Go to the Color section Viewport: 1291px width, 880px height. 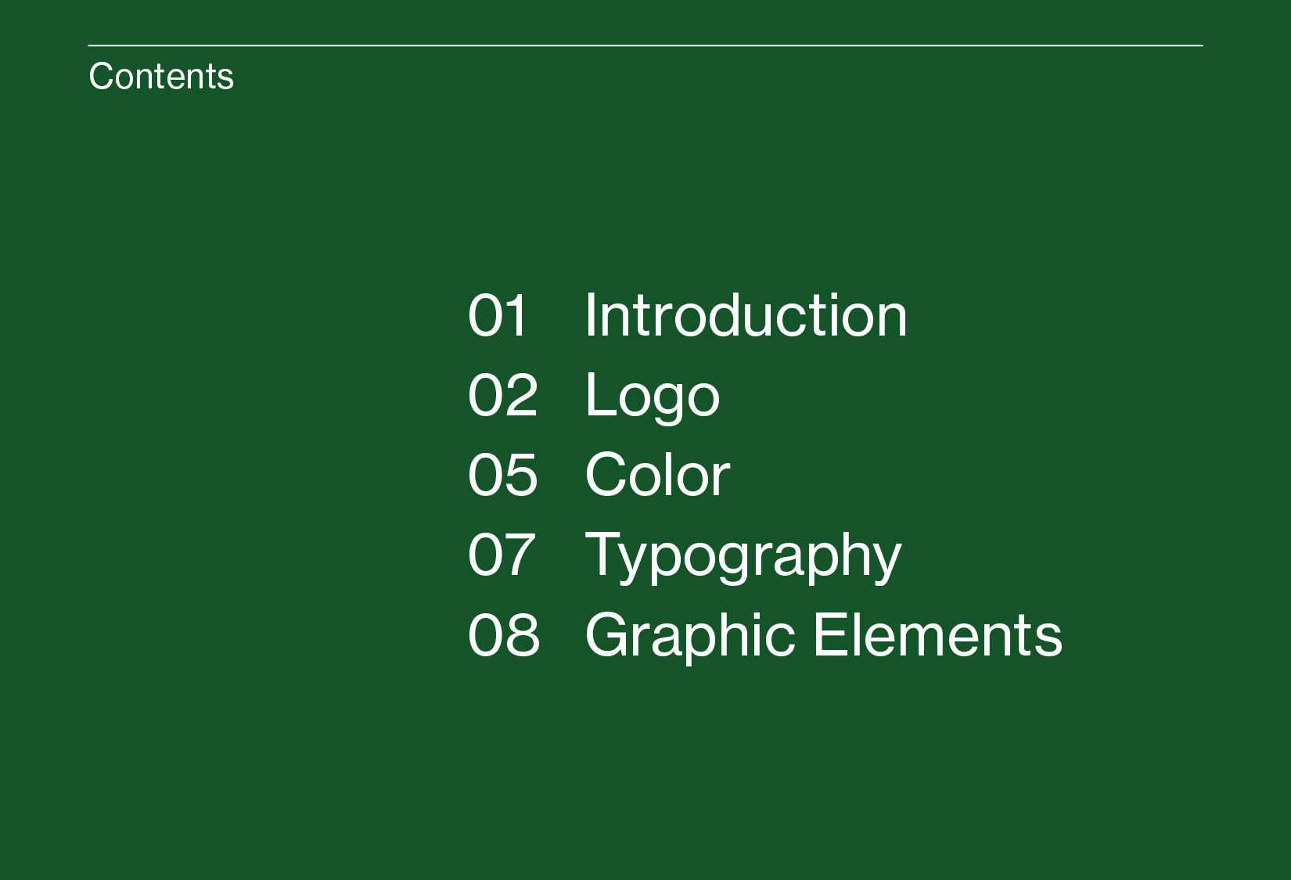[657, 475]
